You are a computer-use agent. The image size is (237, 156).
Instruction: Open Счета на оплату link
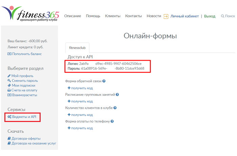tap(24, 90)
